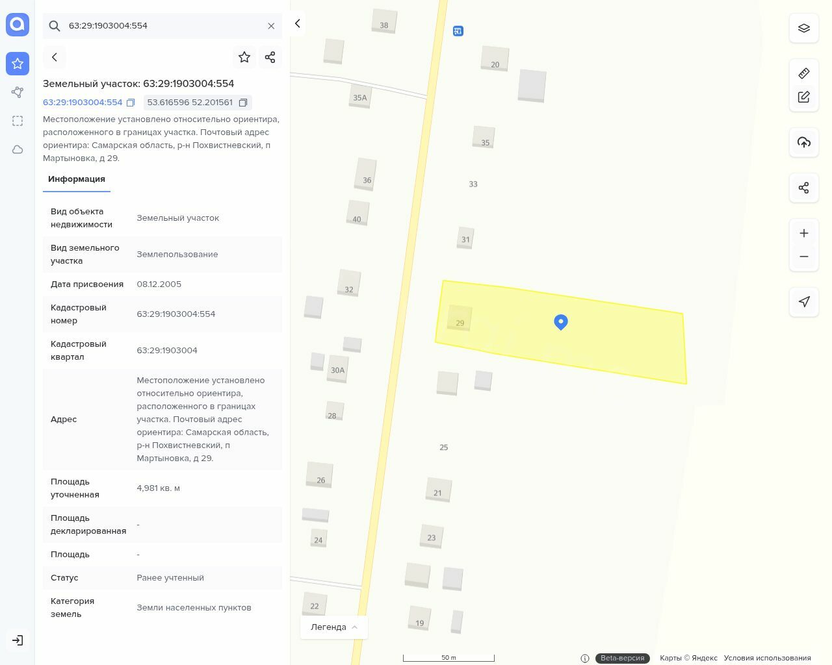Copy the cadastral number 63:29:1903004:554

pos(131,103)
